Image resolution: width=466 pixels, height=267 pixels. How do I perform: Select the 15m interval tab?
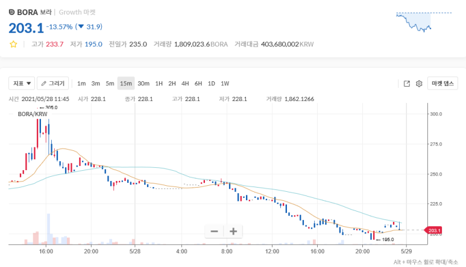coord(126,83)
